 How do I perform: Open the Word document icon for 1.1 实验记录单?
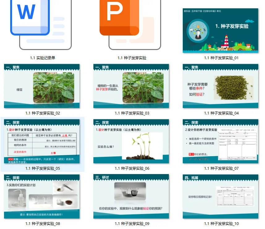click(x=41, y=25)
